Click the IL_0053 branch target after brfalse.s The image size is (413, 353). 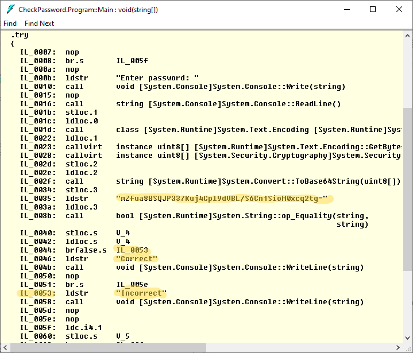(x=132, y=250)
